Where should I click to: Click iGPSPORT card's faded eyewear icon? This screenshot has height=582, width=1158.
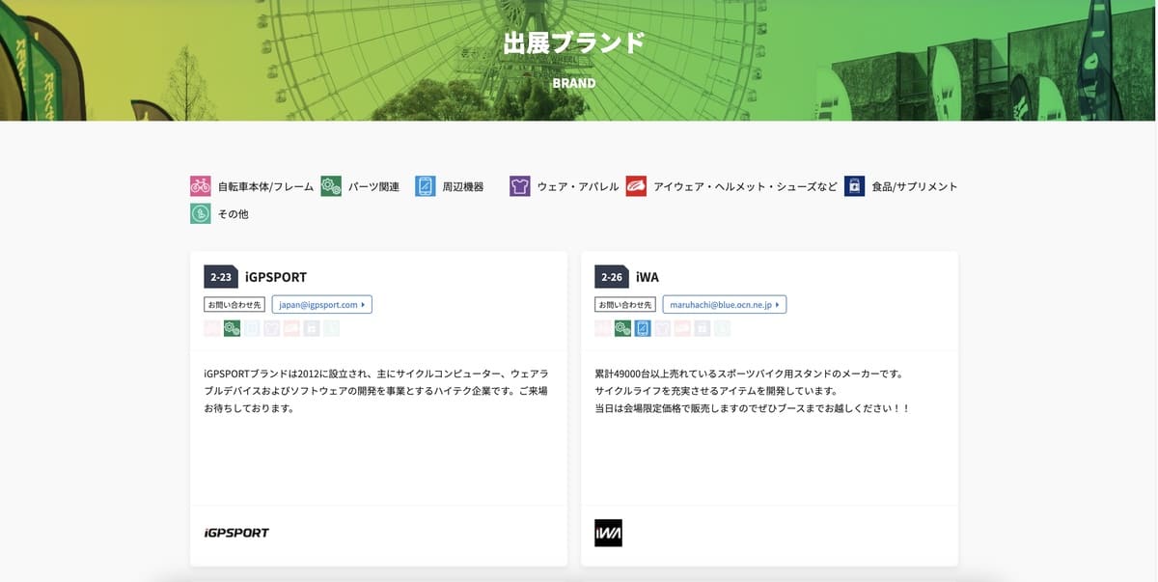[x=291, y=328]
